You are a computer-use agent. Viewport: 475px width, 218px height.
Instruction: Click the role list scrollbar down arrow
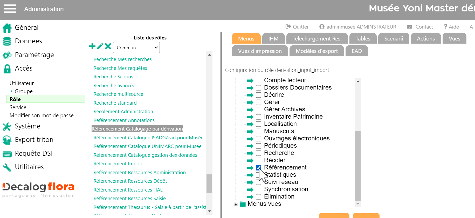coord(209,211)
